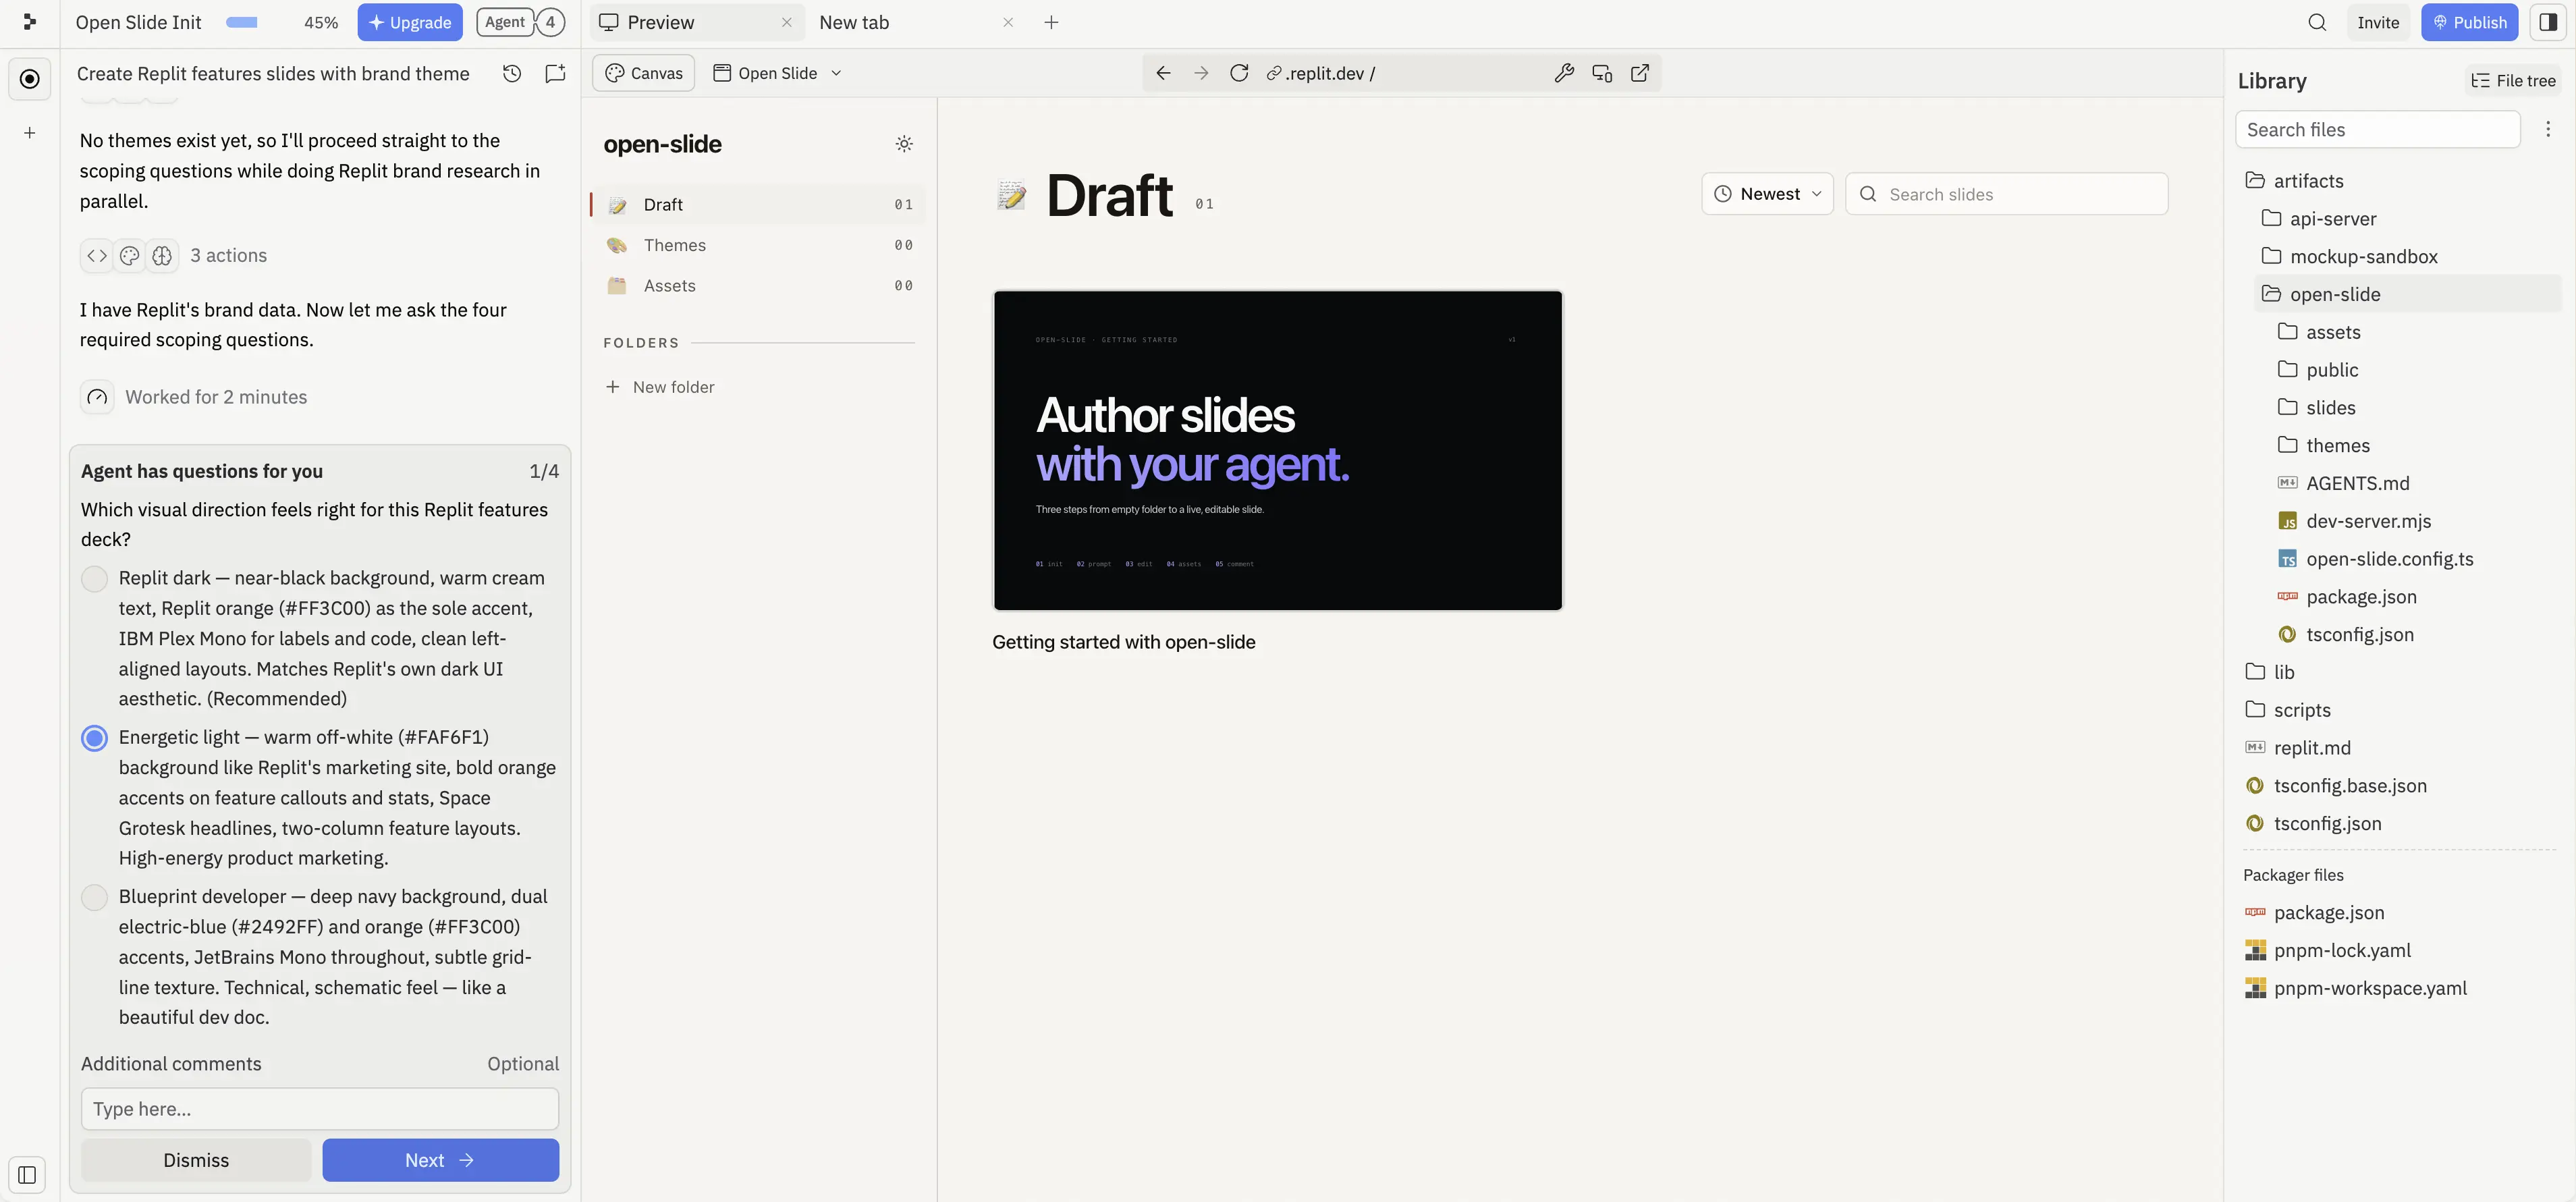This screenshot has width=2576, height=1202.
Task: Switch to the New tab tab
Action: tap(853, 22)
